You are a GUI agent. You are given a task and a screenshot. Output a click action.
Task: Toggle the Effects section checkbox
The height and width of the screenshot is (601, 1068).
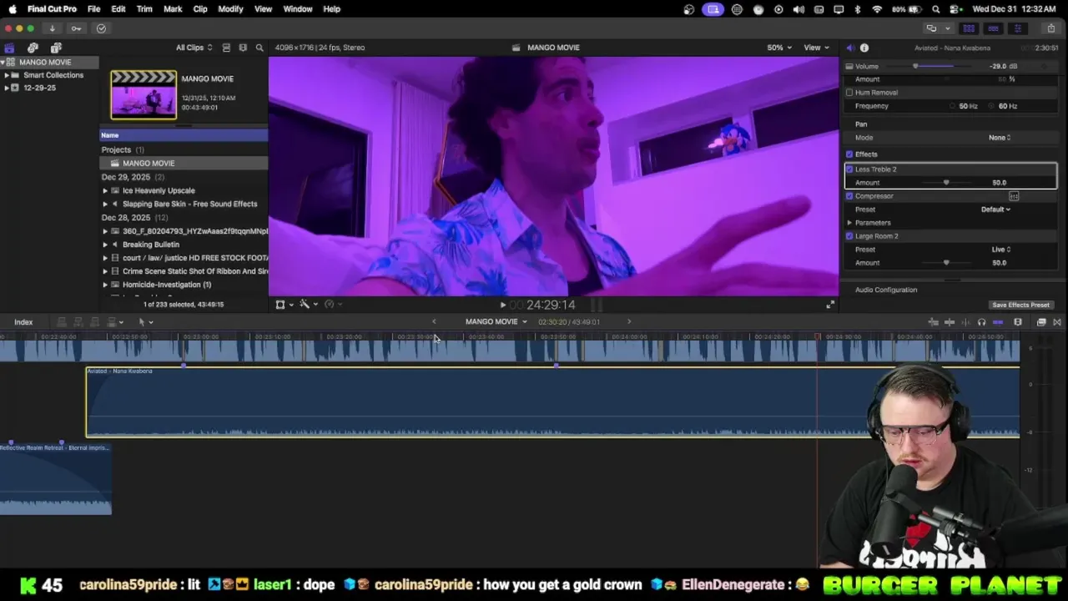point(849,154)
